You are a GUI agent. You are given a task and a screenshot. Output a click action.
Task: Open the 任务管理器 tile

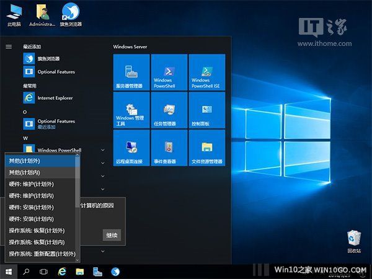tap(169, 110)
